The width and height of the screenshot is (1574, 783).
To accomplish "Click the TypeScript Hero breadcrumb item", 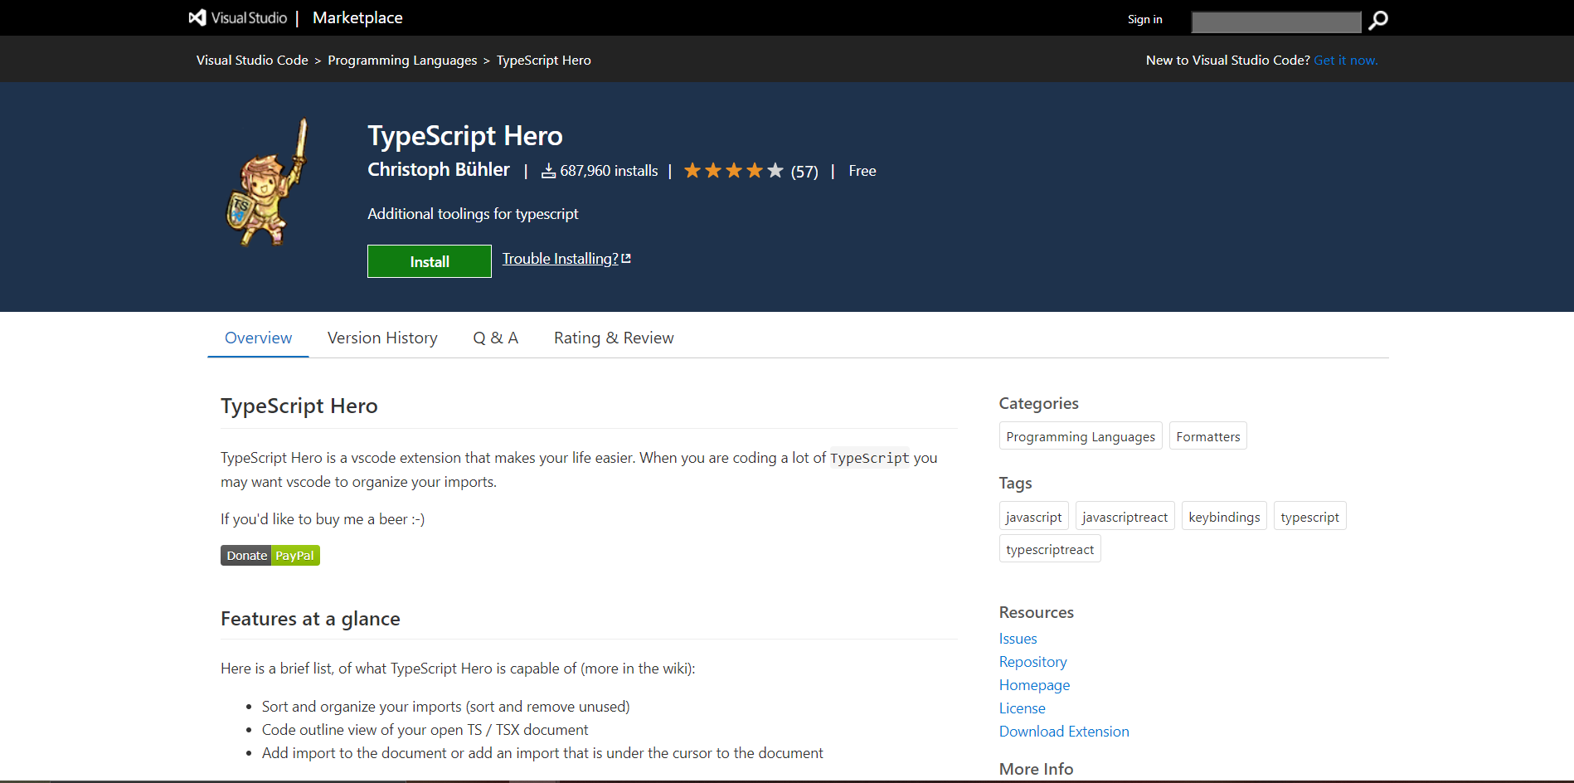I will coord(544,61).
